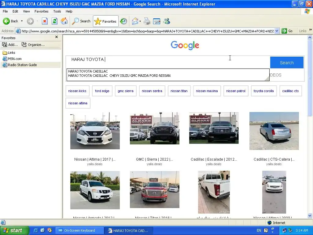Click the nissan titan chip
The width and height of the screenshot is (313, 235).
coord(179,91)
